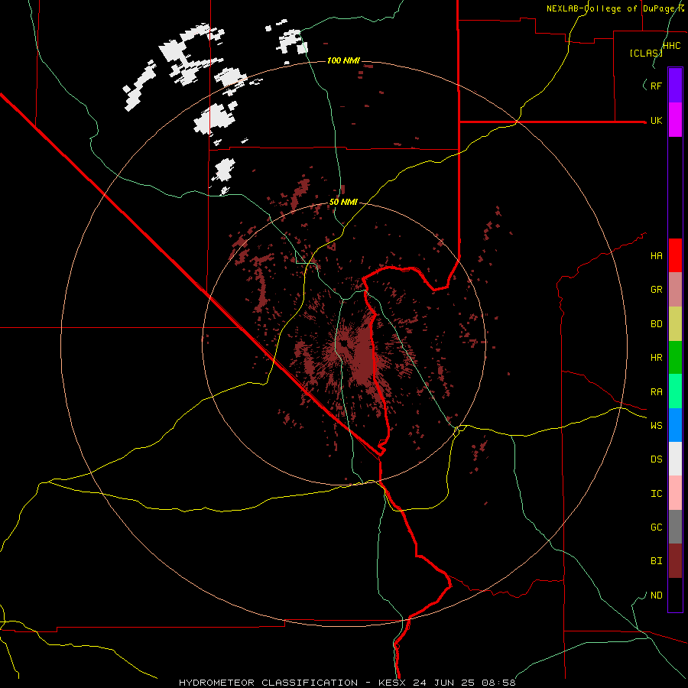Click the WS legend label
Image resolution: width=688 pixels, height=688 pixels.
657,426
